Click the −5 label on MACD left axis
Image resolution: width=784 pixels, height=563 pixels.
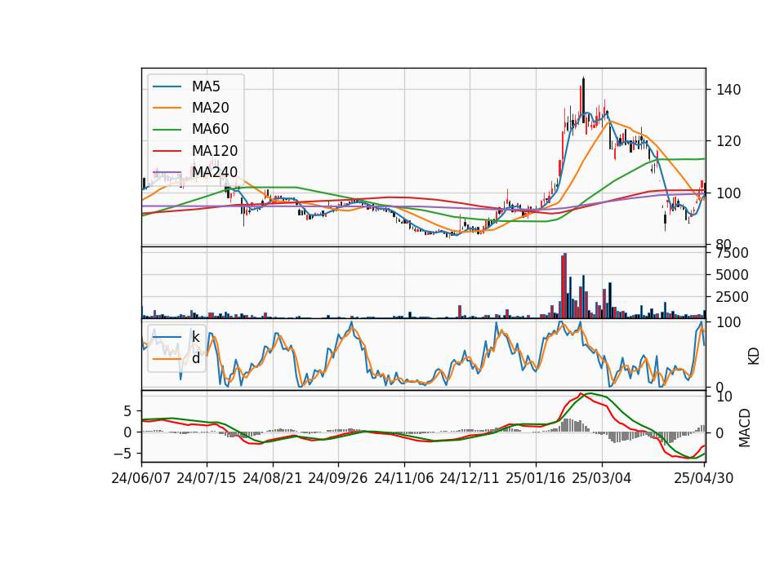[122, 454]
